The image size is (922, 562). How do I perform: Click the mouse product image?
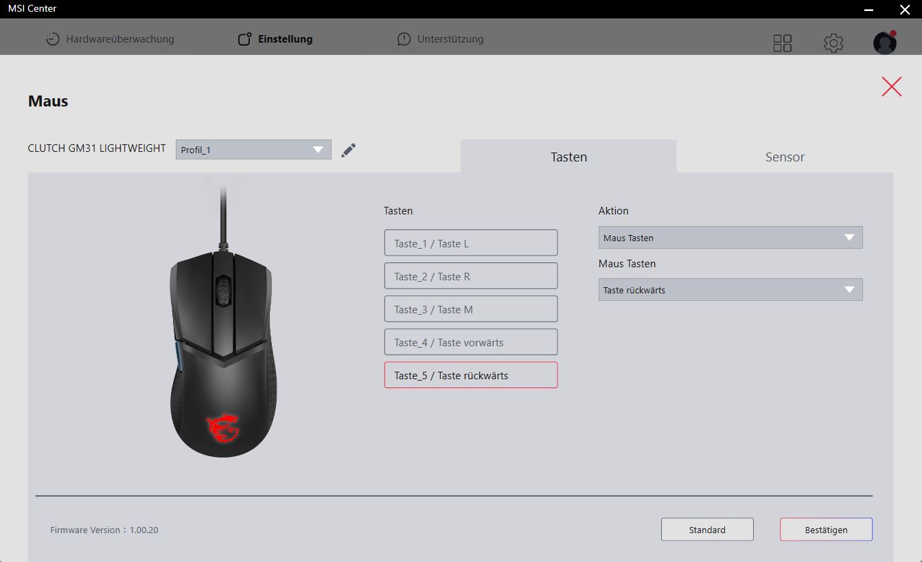pyautogui.click(x=223, y=344)
